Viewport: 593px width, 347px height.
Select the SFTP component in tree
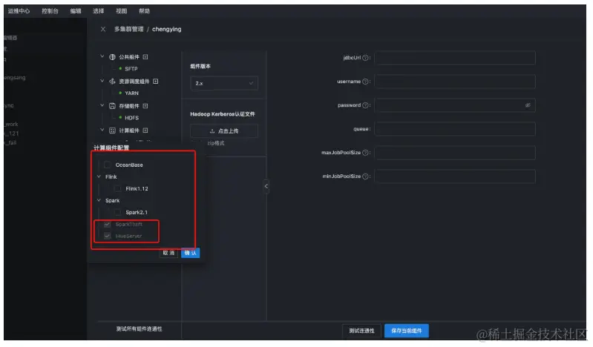131,69
